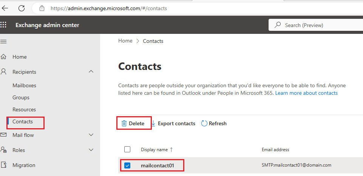Open Learn more about contacts link

point(306,93)
